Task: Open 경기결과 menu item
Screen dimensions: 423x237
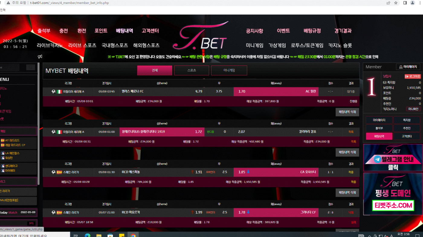Action: click(343, 31)
